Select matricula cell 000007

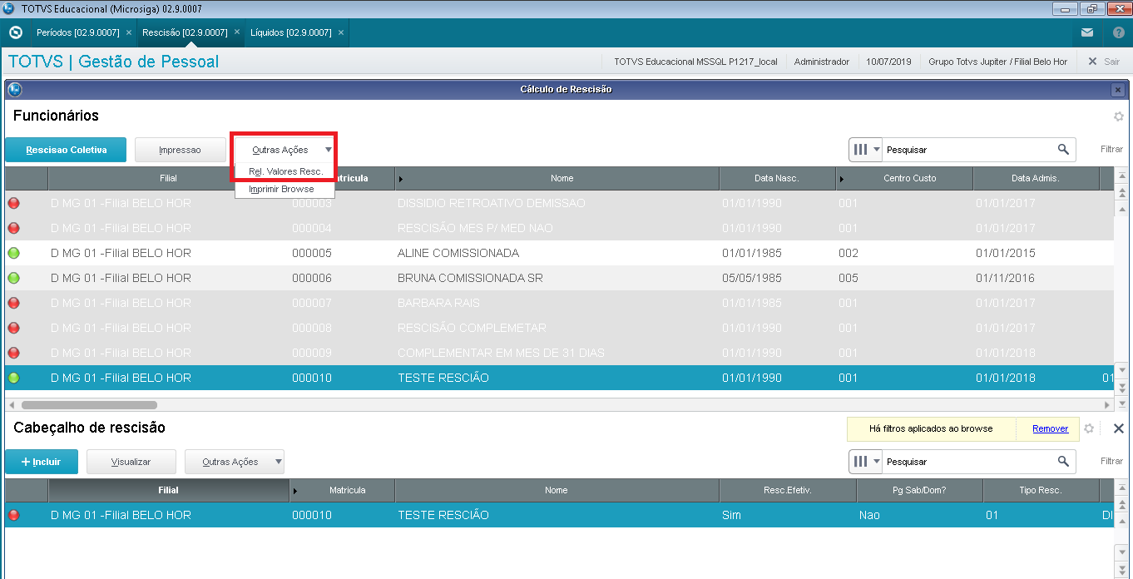312,303
